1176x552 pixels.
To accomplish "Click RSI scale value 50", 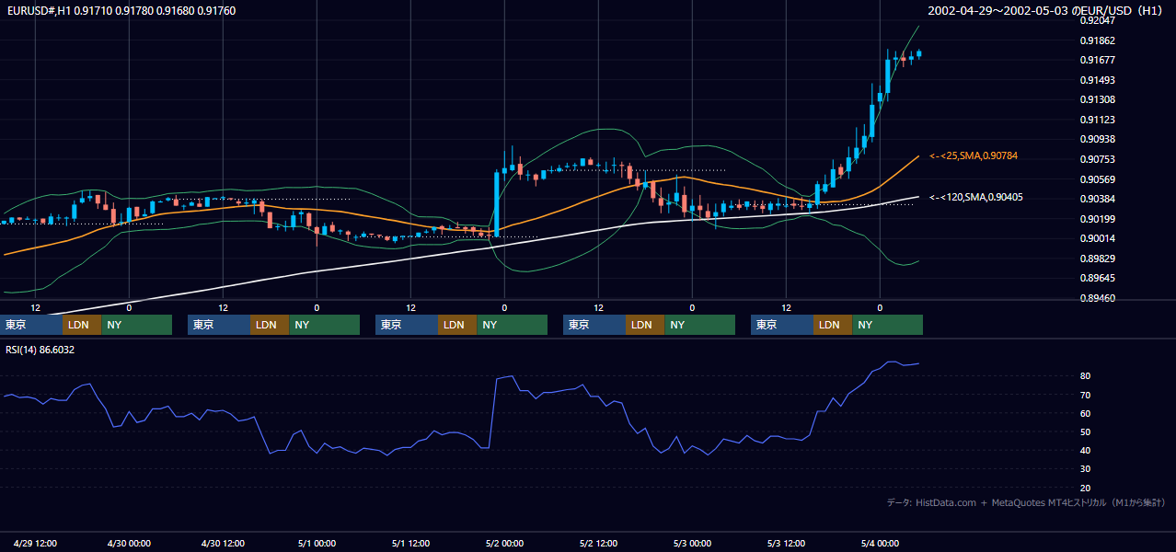I will tap(1086, 431).
